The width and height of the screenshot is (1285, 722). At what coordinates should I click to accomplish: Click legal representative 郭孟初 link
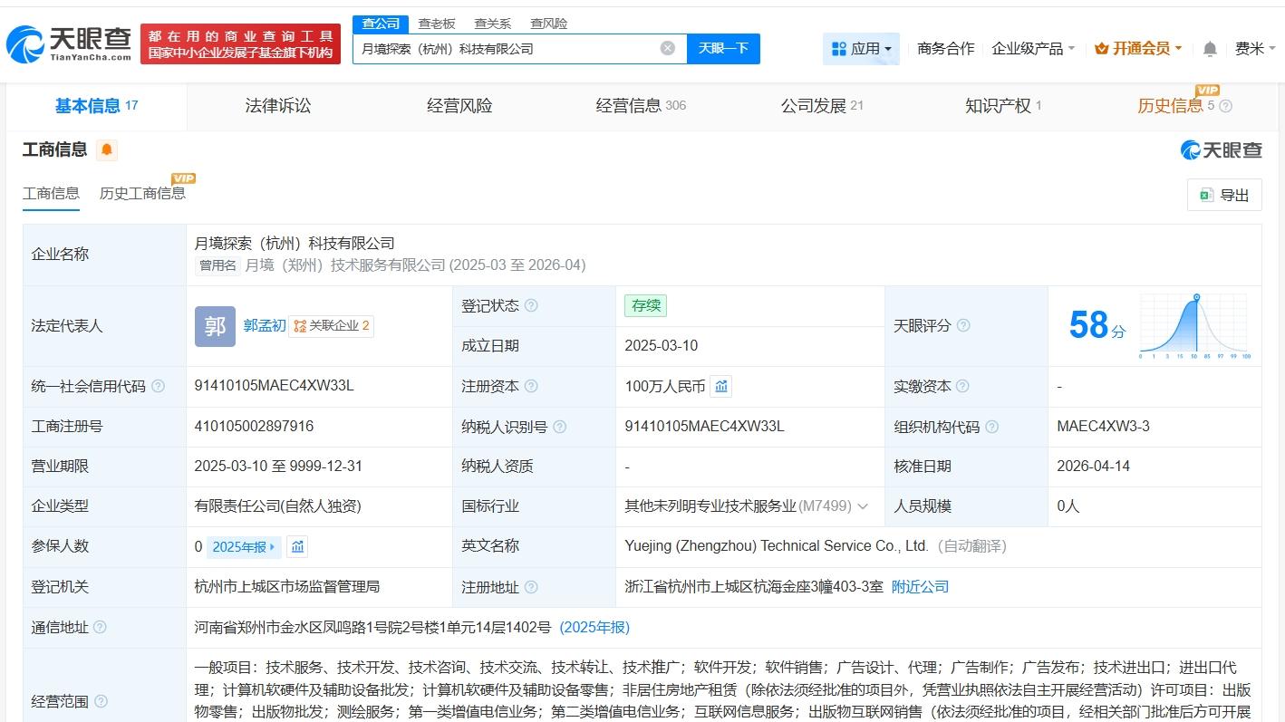coord(263,325)
